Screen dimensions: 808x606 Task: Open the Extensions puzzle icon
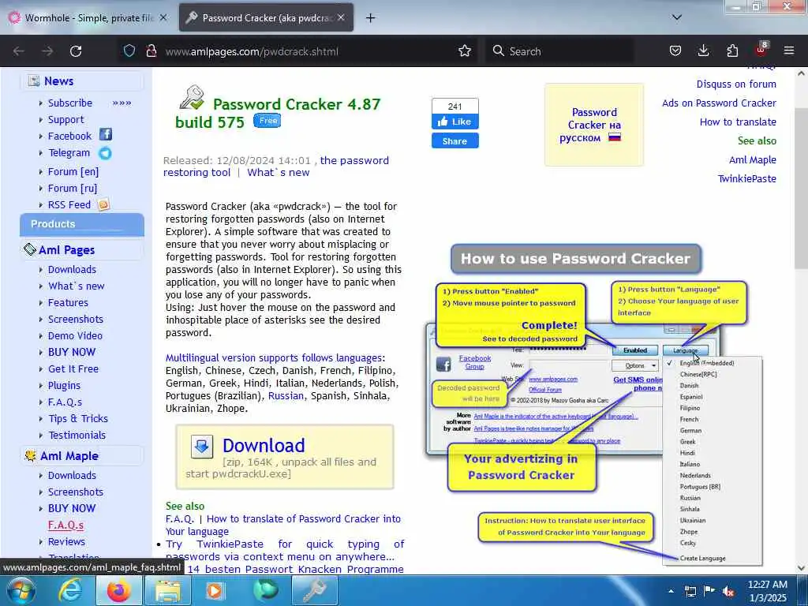(x=732, y=50)
